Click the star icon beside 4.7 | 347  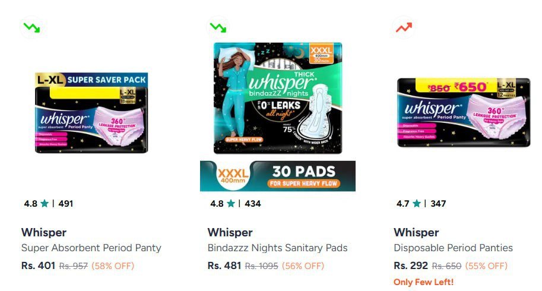tap(417, 204)
